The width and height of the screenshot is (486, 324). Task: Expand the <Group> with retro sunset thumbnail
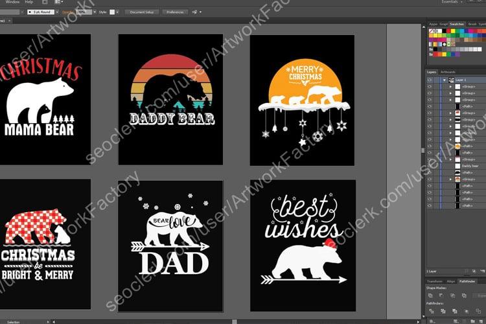pyautogui.click(x=450, y=179)
